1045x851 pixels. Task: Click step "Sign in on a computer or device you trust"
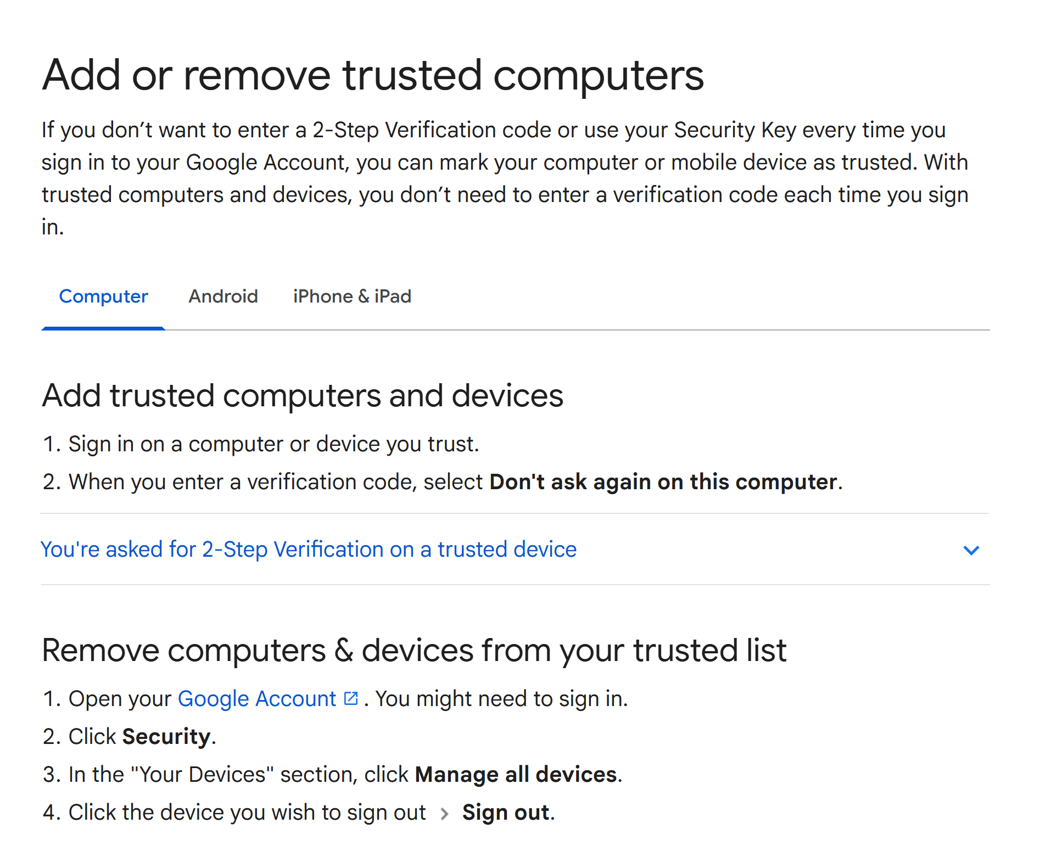273,444
